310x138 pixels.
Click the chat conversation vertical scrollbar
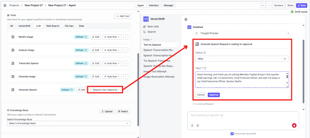click(304, 71)
